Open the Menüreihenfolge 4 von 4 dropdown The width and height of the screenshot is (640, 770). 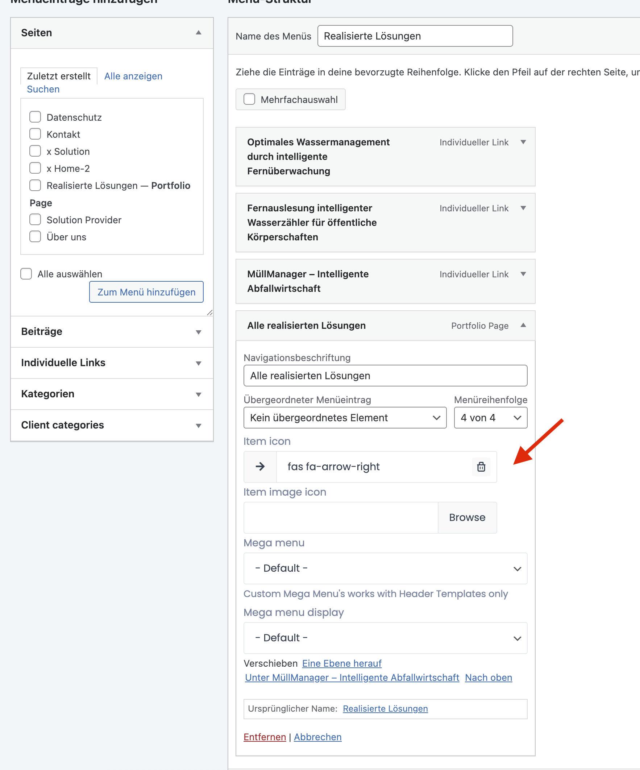coord(490,418)
